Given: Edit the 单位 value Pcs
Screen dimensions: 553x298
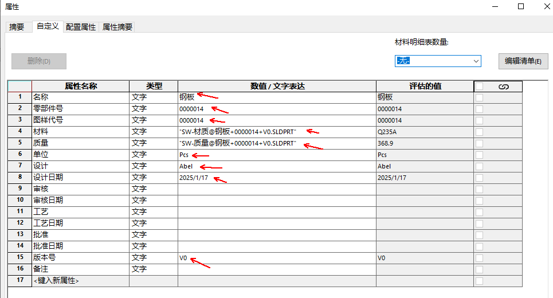Looking at the screenshot, I should (277, 155).
